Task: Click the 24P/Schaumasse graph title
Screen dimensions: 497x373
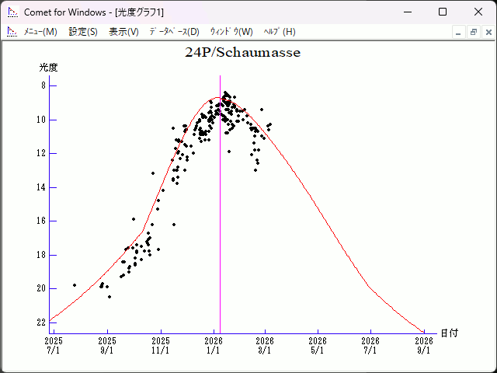Action: coord(242,53)
